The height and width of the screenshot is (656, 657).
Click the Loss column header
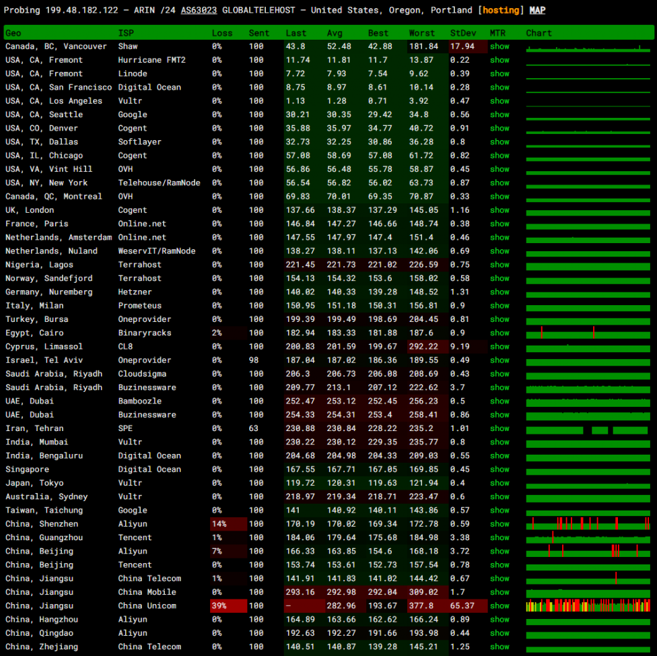221,33
